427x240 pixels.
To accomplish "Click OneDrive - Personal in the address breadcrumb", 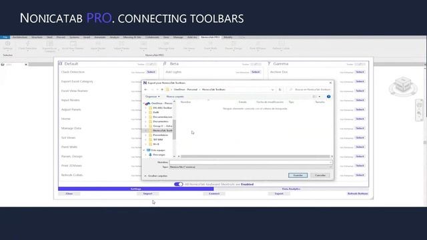I will 185,89.
